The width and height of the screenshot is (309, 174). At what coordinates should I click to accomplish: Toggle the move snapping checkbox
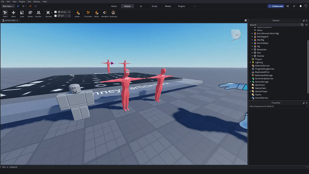pyautogui.click(x=56, y=12)
